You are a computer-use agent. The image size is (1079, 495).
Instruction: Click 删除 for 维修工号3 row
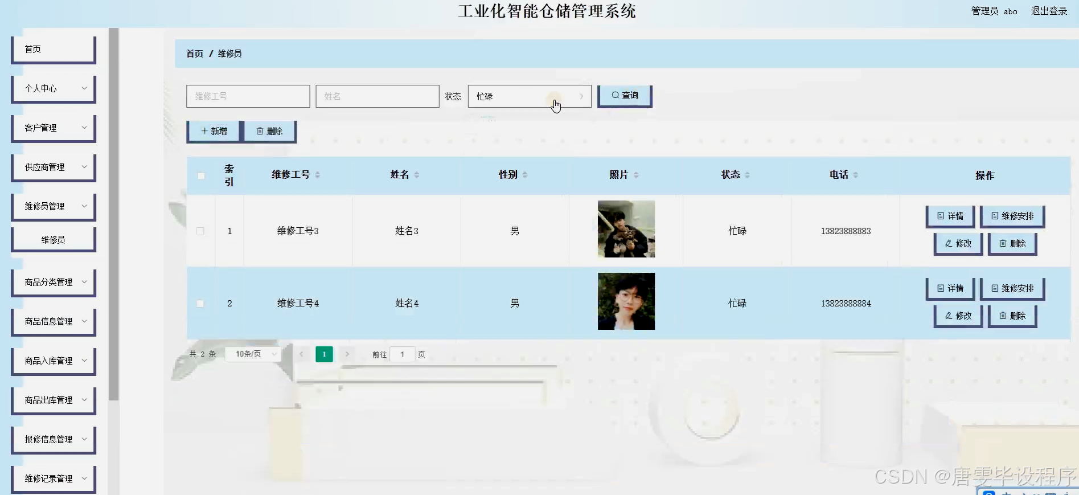pos(1012,243)
